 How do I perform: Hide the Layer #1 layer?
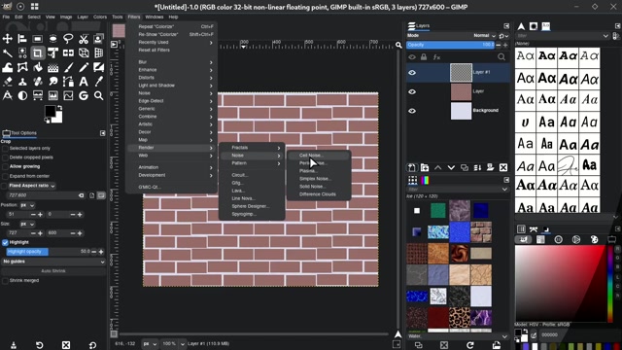pos(412,72)
